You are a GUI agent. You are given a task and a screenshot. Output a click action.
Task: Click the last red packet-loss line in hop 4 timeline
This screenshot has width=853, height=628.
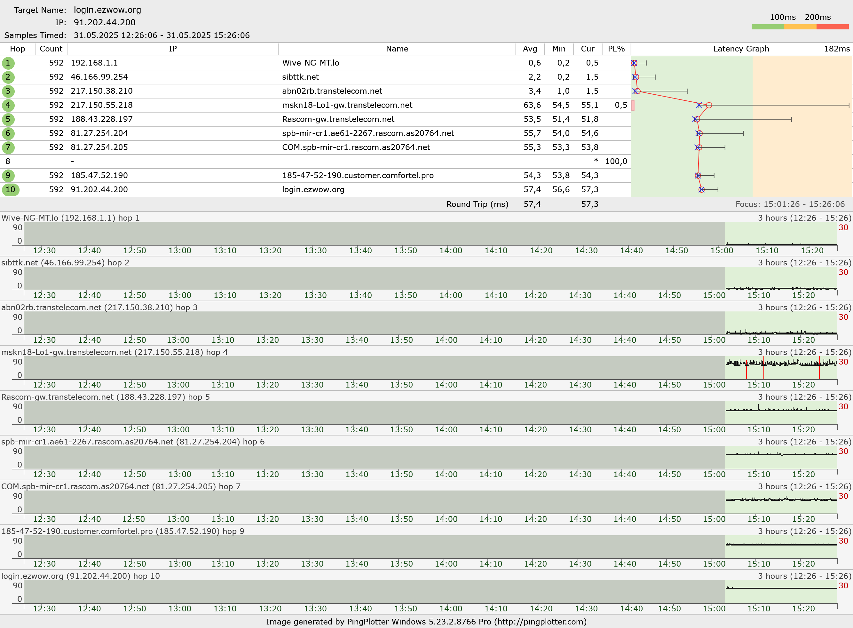click(819, 368)
